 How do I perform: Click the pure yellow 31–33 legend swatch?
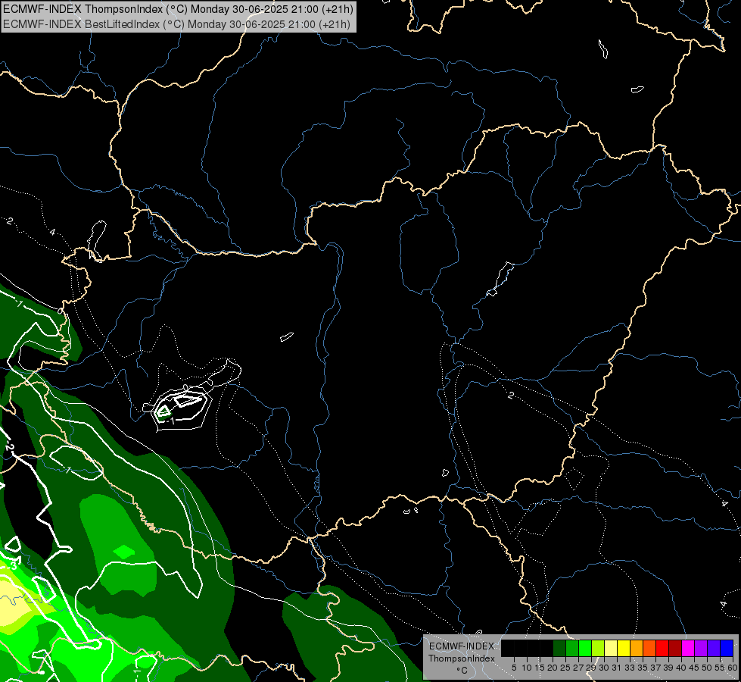[x=624, y=648]
